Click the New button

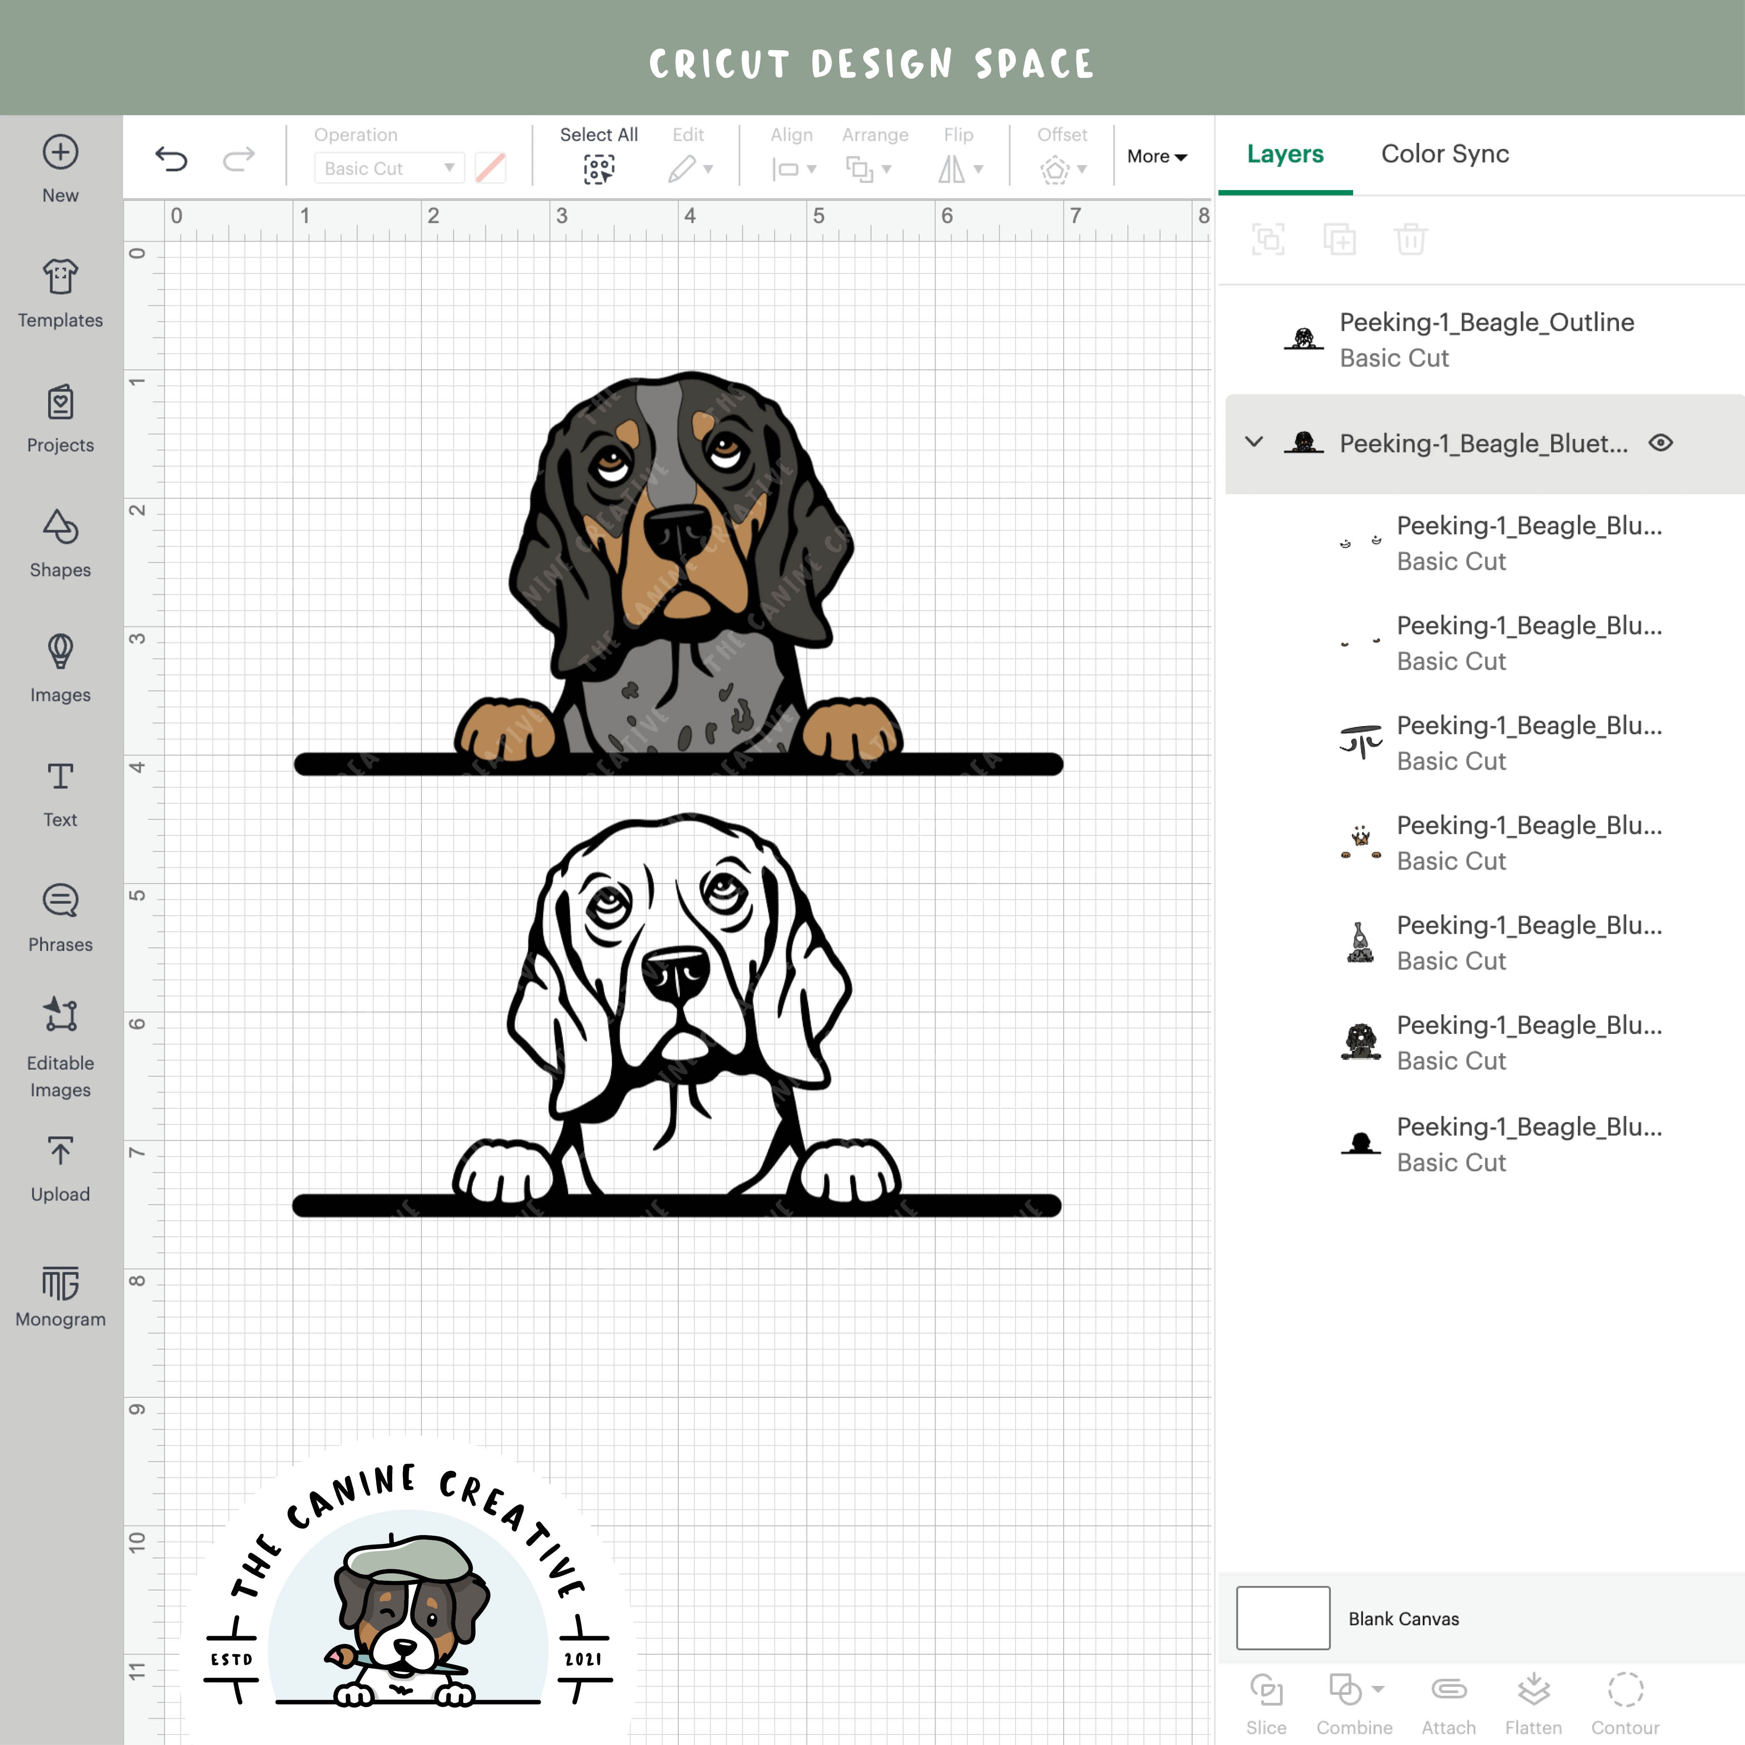(59, 167)
